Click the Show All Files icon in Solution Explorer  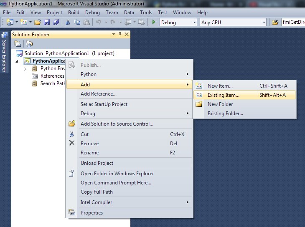pos(29,44)
